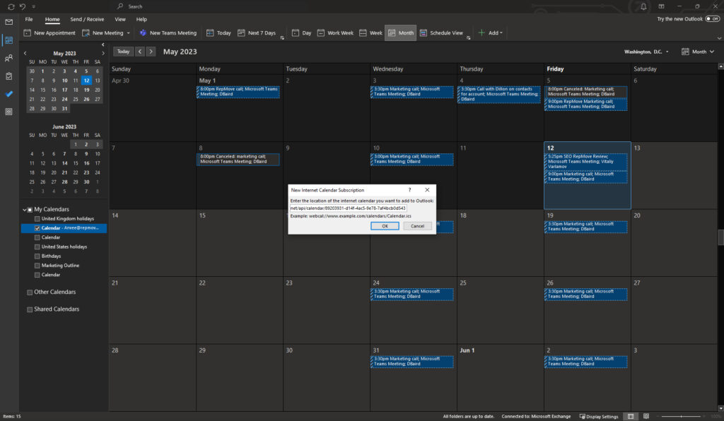Click the Undo icon in title bar
The width and height of the screenshot is (724, 421).
pos(22,6)
